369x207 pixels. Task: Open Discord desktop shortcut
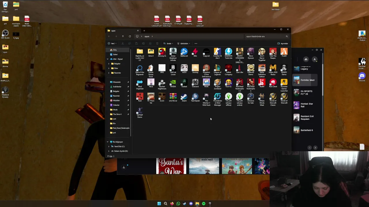[x=362, y=77]
